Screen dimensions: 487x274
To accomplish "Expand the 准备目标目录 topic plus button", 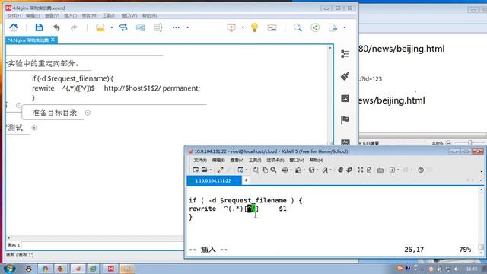I will pos(88,113).
